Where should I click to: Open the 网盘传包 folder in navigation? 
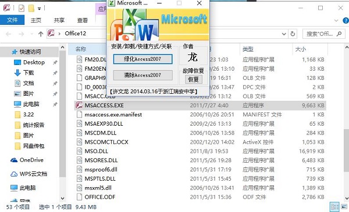tap(33, 146)
